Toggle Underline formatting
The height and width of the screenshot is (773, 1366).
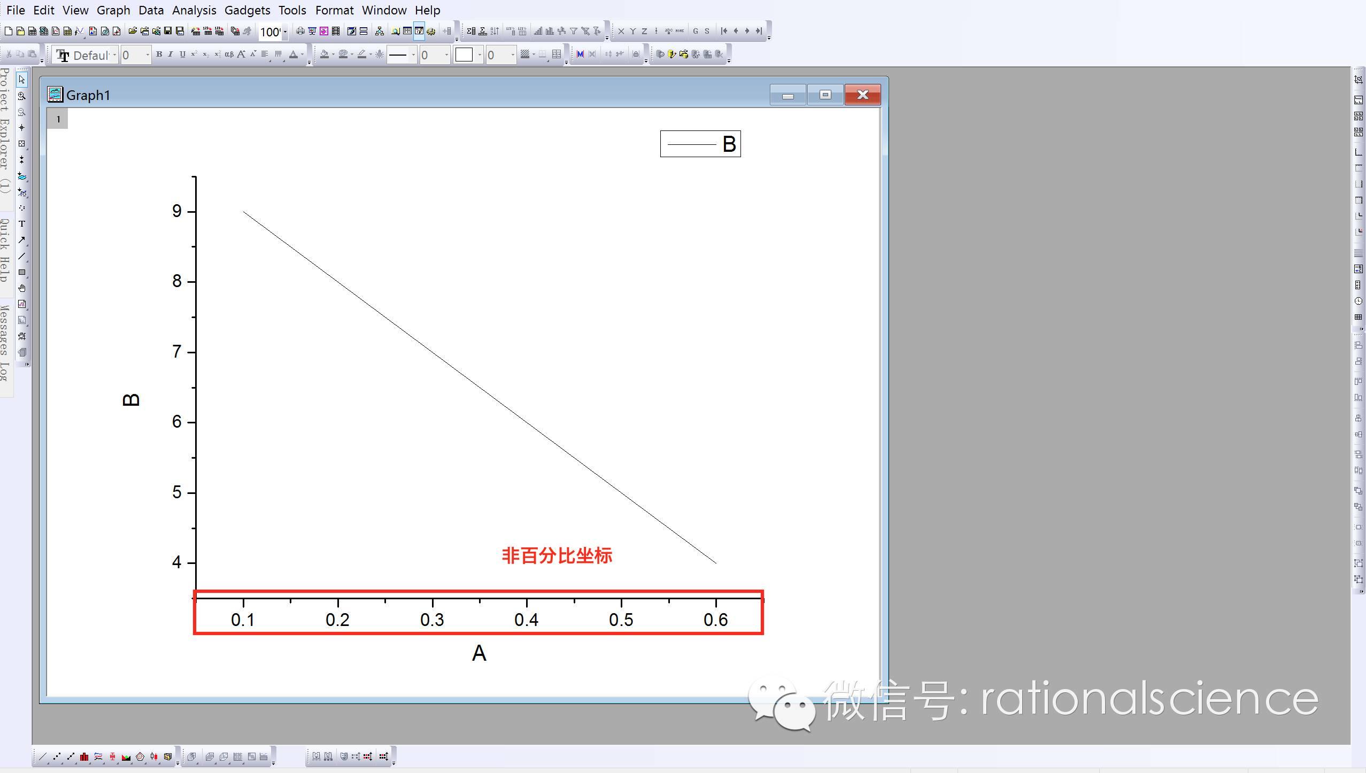[182, 54]
